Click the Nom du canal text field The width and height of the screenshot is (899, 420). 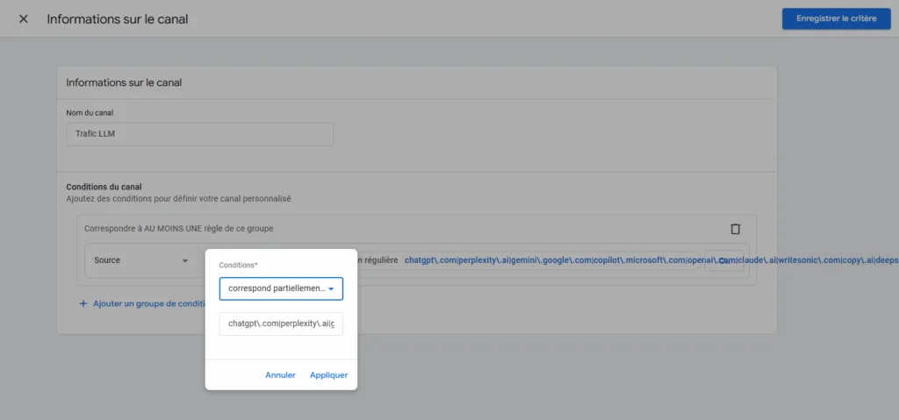[199, 134]
